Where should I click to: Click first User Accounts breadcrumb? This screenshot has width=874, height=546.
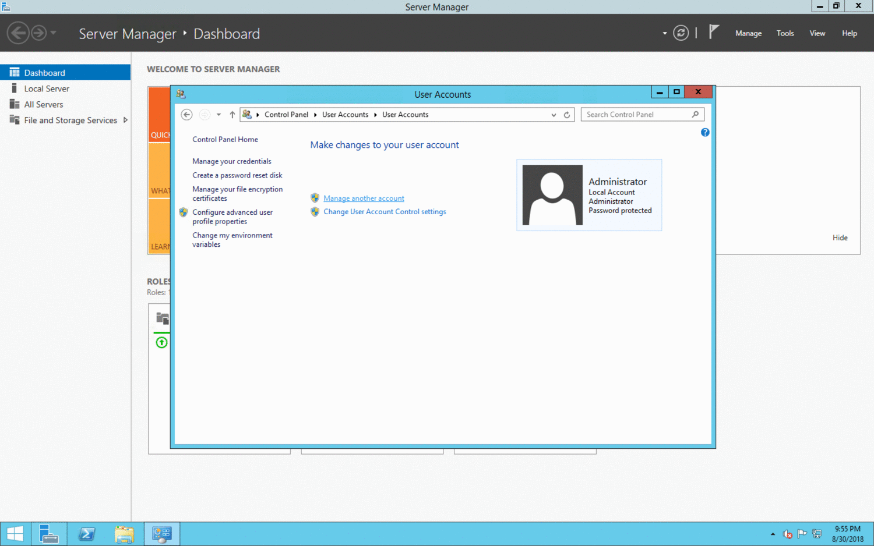tap(345, 115)
